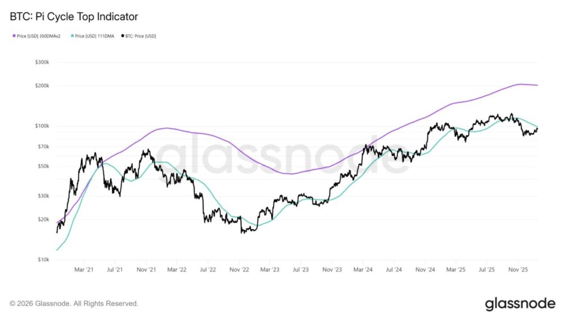Click the $10k y-axis label
The height and width of the screenshot is (319, 574).
click(44, 260)
